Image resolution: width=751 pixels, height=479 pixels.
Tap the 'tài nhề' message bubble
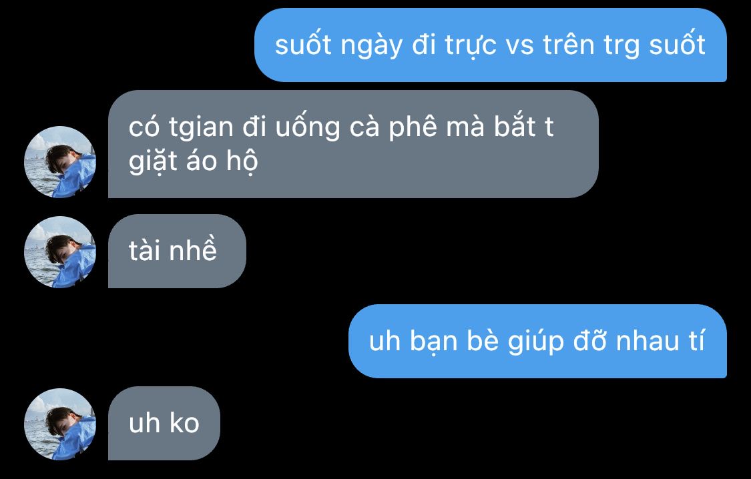coord(177,252)
